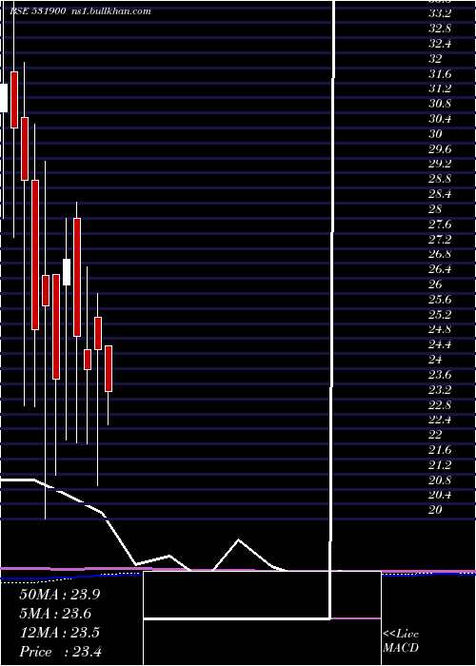Screen dimensions: 476x666
Task: Click the 32.4 price axis label
Action: (x=440, y=44)
